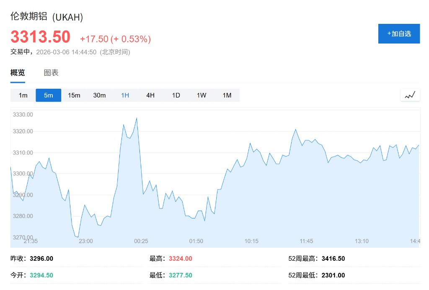Show the 1W weekly chart
The image size is (429, 290).
point(202,95)
